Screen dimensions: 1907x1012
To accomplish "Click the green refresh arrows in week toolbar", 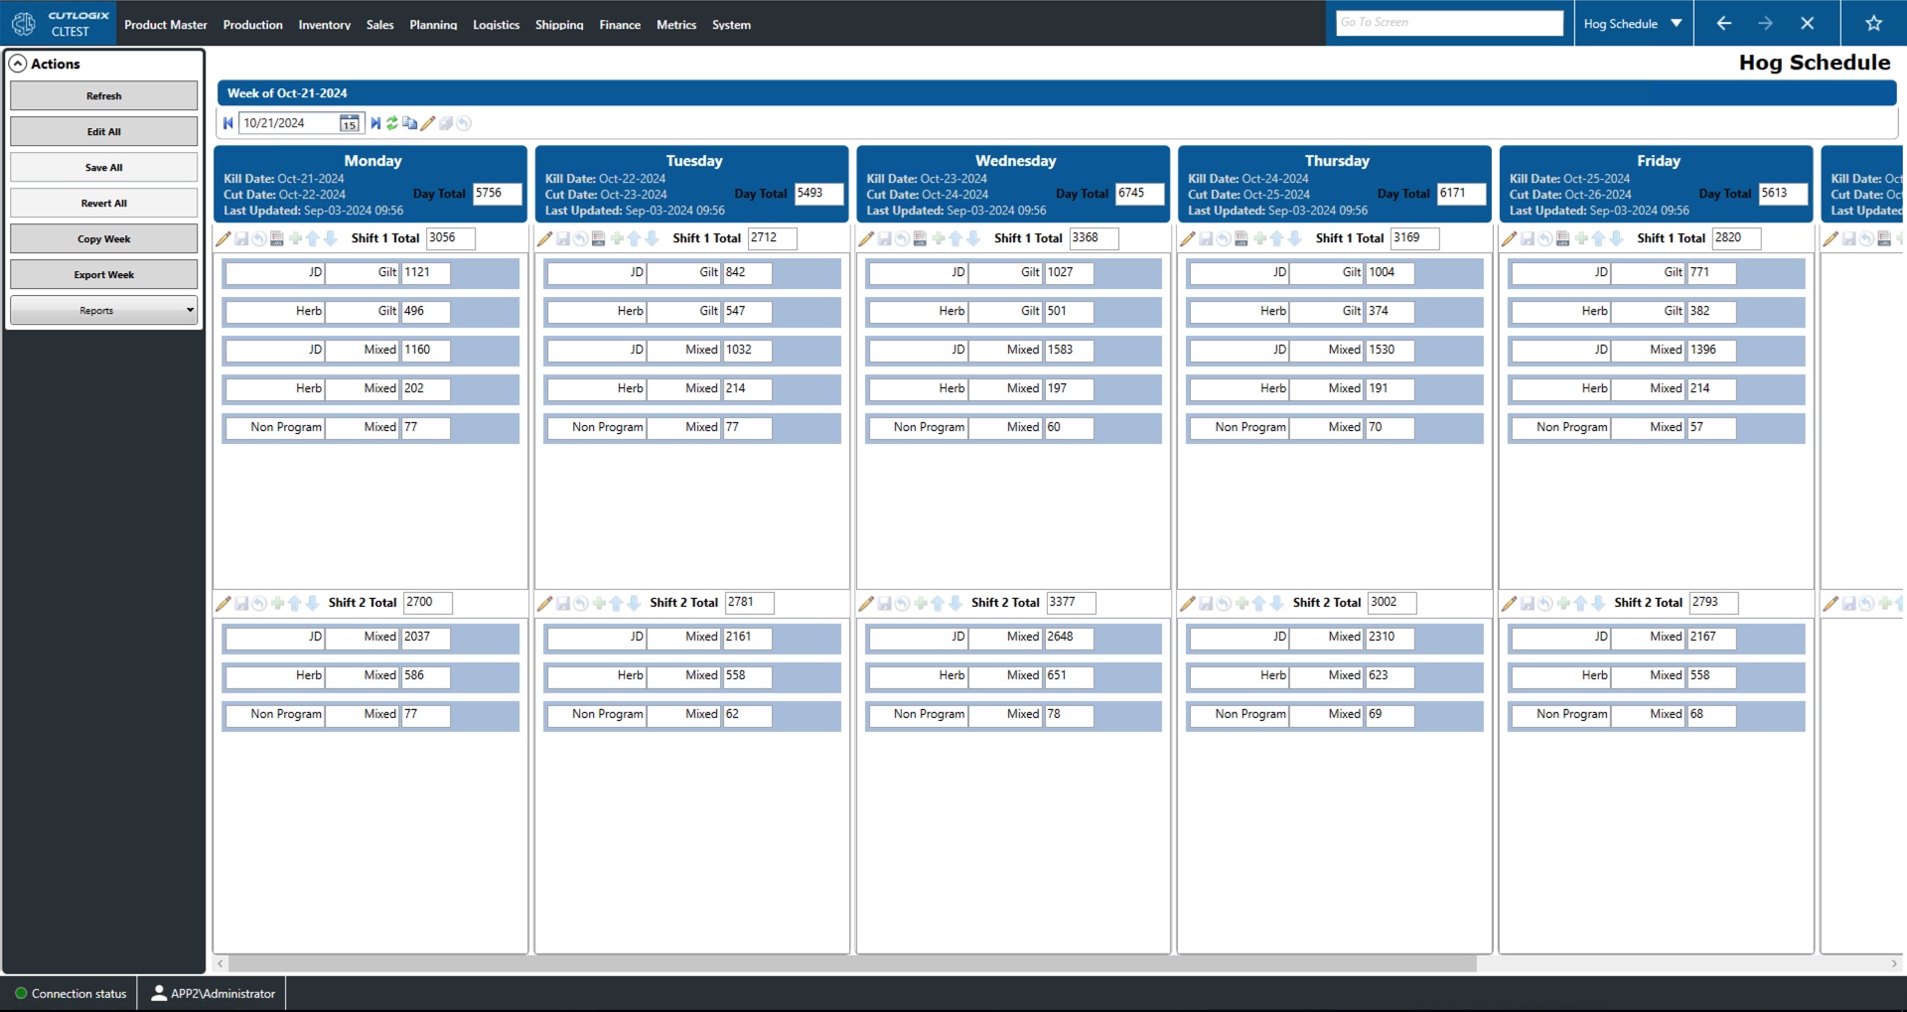I will pyautogui.click(x=392, y=123).
